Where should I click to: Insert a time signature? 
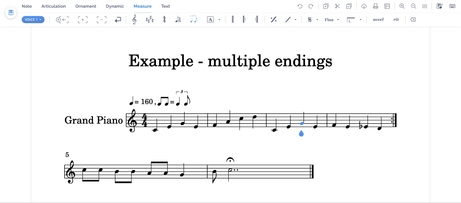pyautogui.click(x=164, y=20)
